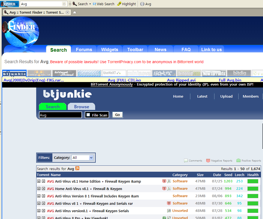Go to btjunkie Home

(x=178, y=97)
